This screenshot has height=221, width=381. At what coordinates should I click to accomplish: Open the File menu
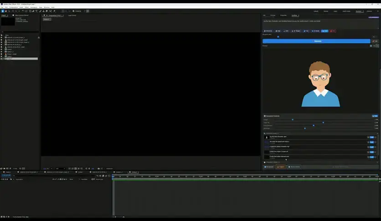point(2,7)
